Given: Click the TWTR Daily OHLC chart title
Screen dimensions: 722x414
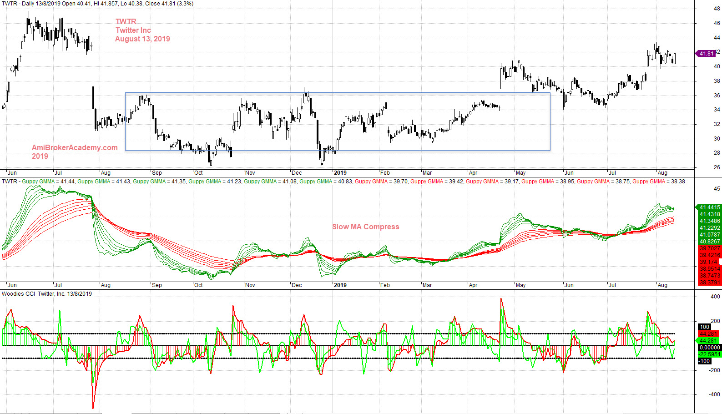Looking at the screenshot, I should pyautogui.click(x=97, y=4).
